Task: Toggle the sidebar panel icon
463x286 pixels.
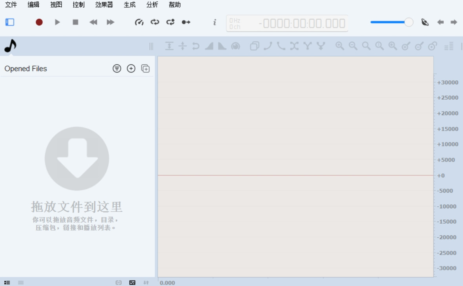Action: (10, 22)
